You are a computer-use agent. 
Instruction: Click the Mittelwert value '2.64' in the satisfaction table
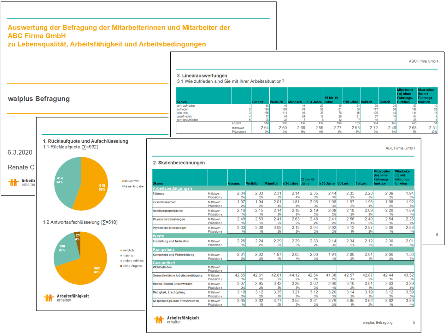click(265, 128)
